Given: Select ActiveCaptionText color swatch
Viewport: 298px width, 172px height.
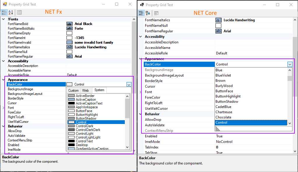Looking at the screenshot, I should click(71, 103).
